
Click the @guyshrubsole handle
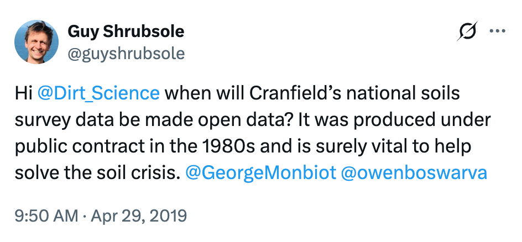point(126,53)
